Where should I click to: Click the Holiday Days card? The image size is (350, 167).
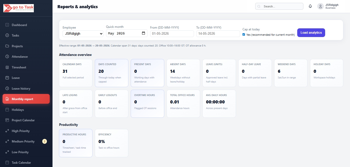[327, 73]
